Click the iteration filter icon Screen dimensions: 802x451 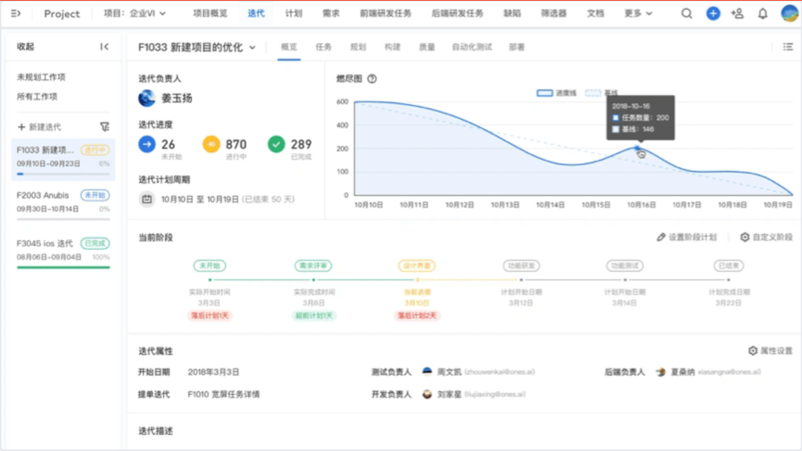(104, 127)
